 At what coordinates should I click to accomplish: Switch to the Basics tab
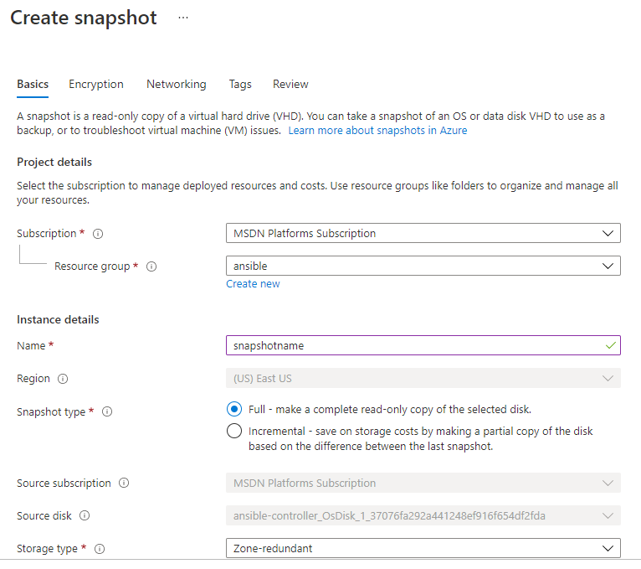click(33, 85)
